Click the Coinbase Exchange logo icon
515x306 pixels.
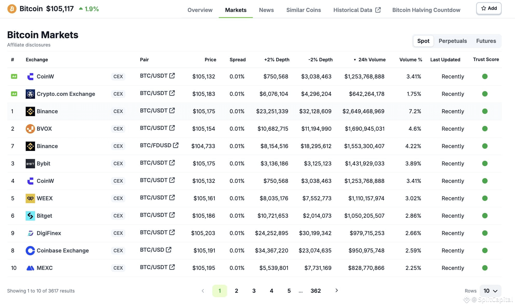pos(30,250)
